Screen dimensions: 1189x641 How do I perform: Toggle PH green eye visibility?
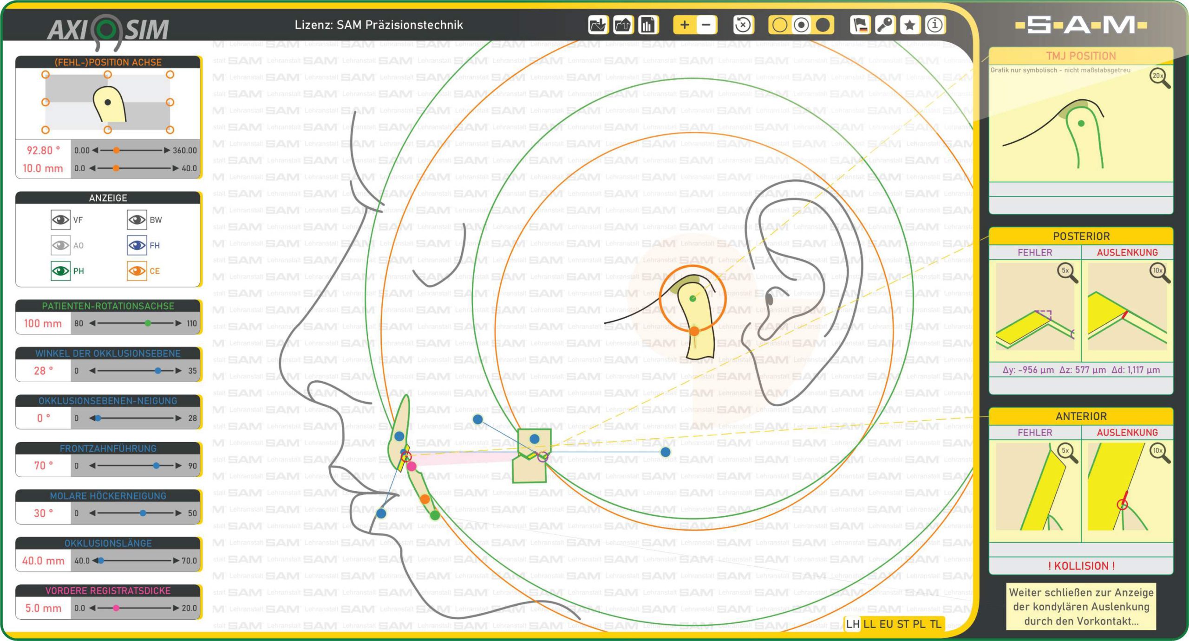pos(60,271)
